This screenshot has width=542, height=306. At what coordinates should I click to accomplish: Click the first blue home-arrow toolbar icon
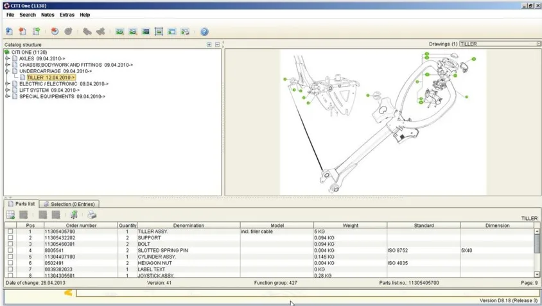pyautogui.click(x=10, y=32)
